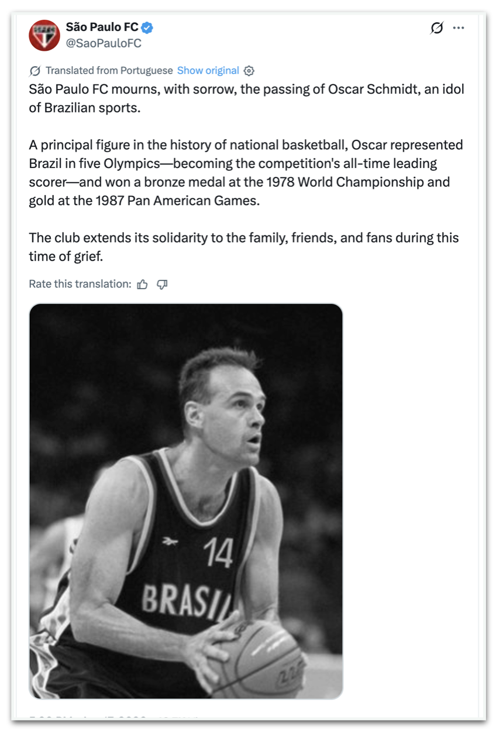Open translation settings gear
The width and height of the screenshot is (503, 740).
[249, 71]
